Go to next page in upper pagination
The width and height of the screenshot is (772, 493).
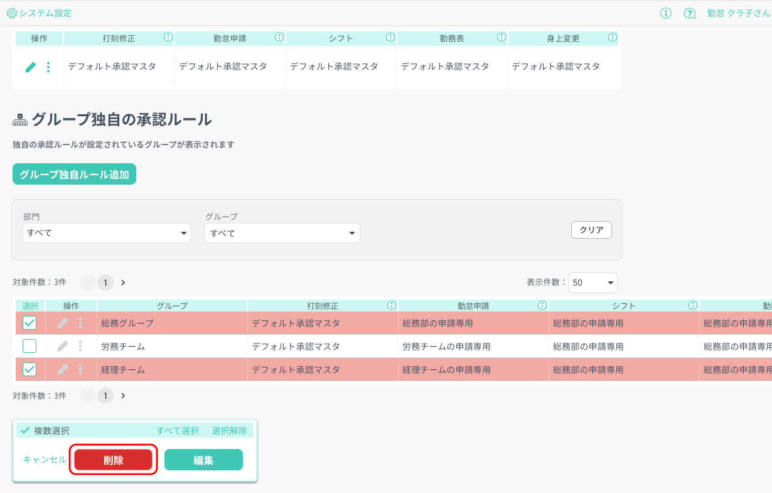(x=123, y=283)
